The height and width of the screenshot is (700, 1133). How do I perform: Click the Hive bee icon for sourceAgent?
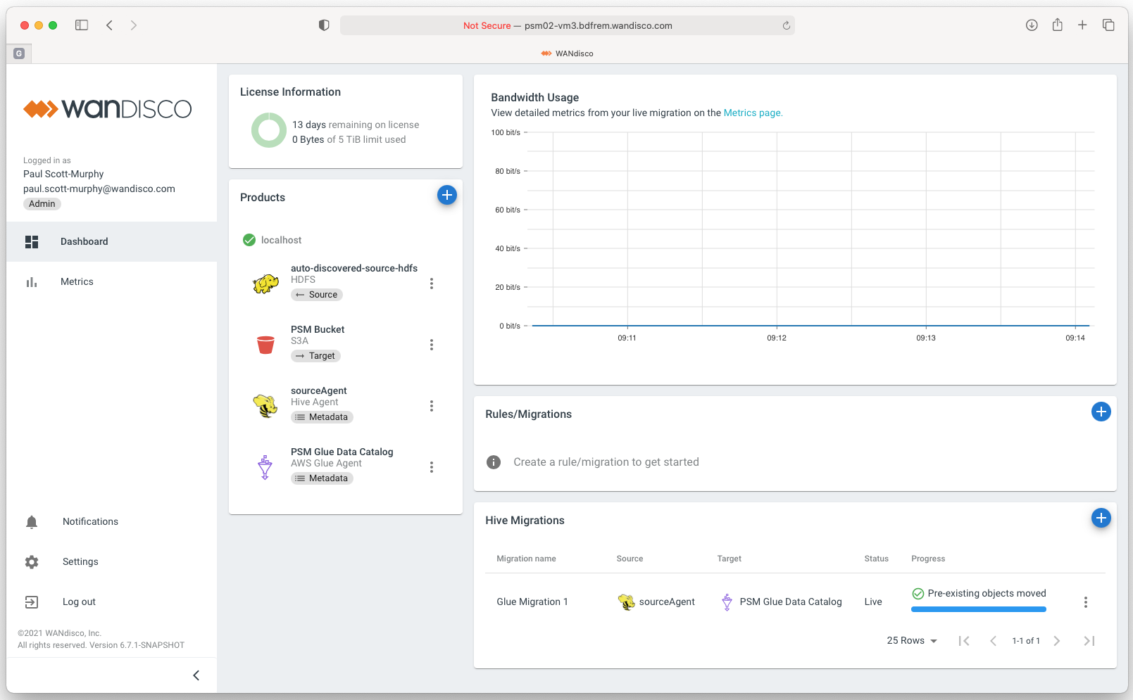pos(265,406)
